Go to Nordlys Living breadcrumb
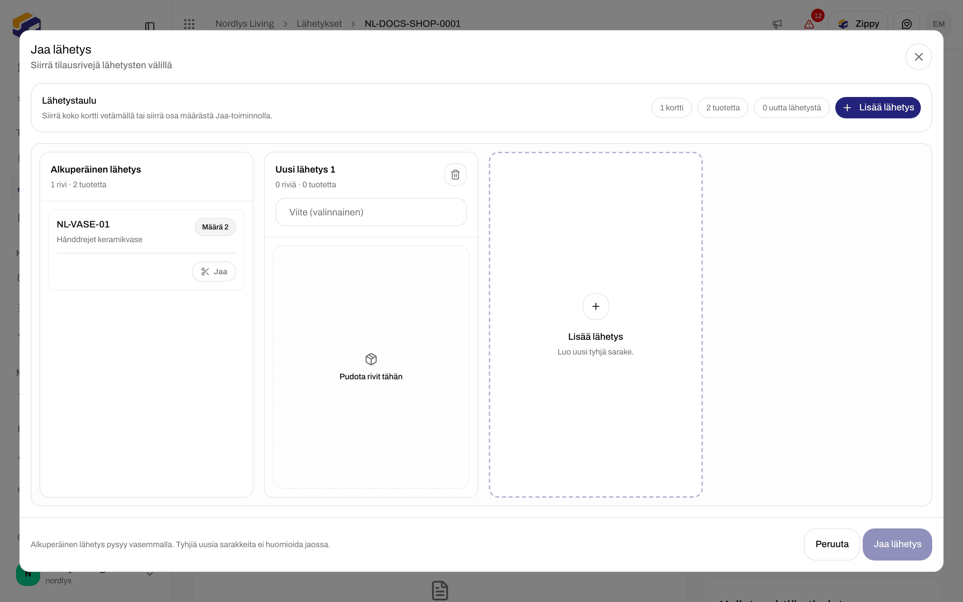 click(245, 24)
